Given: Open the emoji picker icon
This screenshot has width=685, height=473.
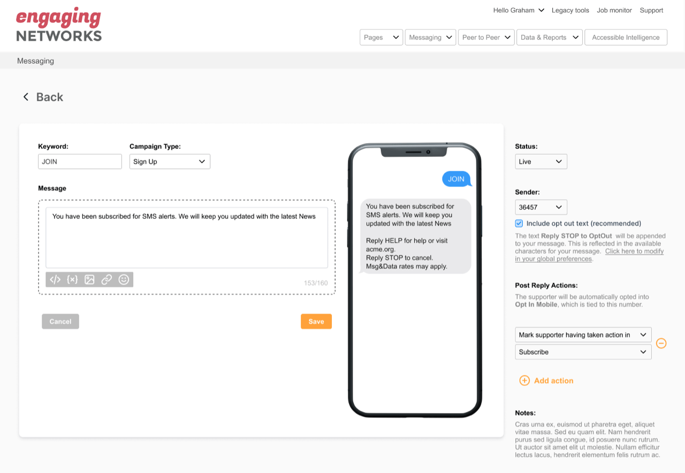Looking at the screenshot, I should (125, 279).
